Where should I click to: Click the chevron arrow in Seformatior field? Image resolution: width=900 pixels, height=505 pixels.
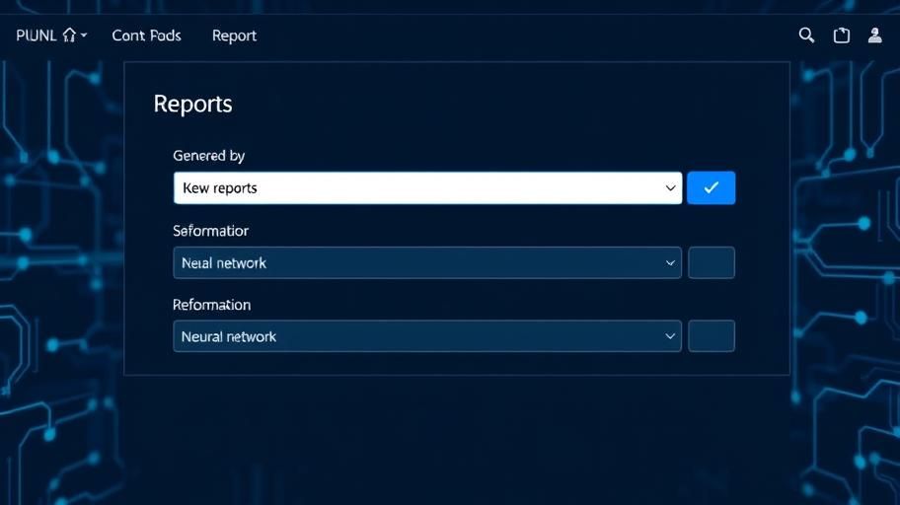click(671, 263)
